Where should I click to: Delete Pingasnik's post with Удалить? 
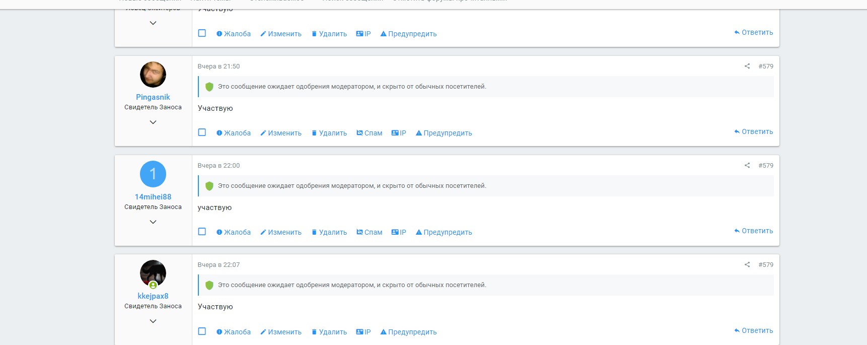click(329, 133)
